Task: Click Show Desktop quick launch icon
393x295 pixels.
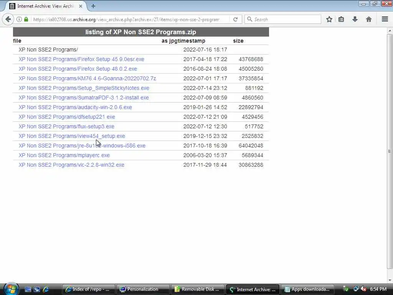Action: (x=28, y=289)
